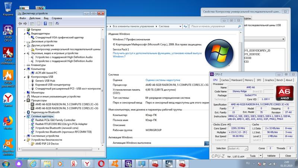Viewport: 298px width, 168px height.
Task: Click the Device Manager vertical scrollbar
Action: point(103,87)
